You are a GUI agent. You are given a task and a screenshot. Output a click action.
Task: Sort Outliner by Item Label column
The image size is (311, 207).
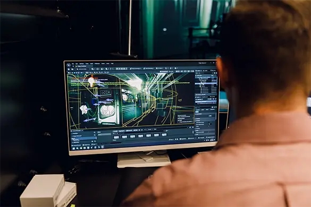[199, 75]
